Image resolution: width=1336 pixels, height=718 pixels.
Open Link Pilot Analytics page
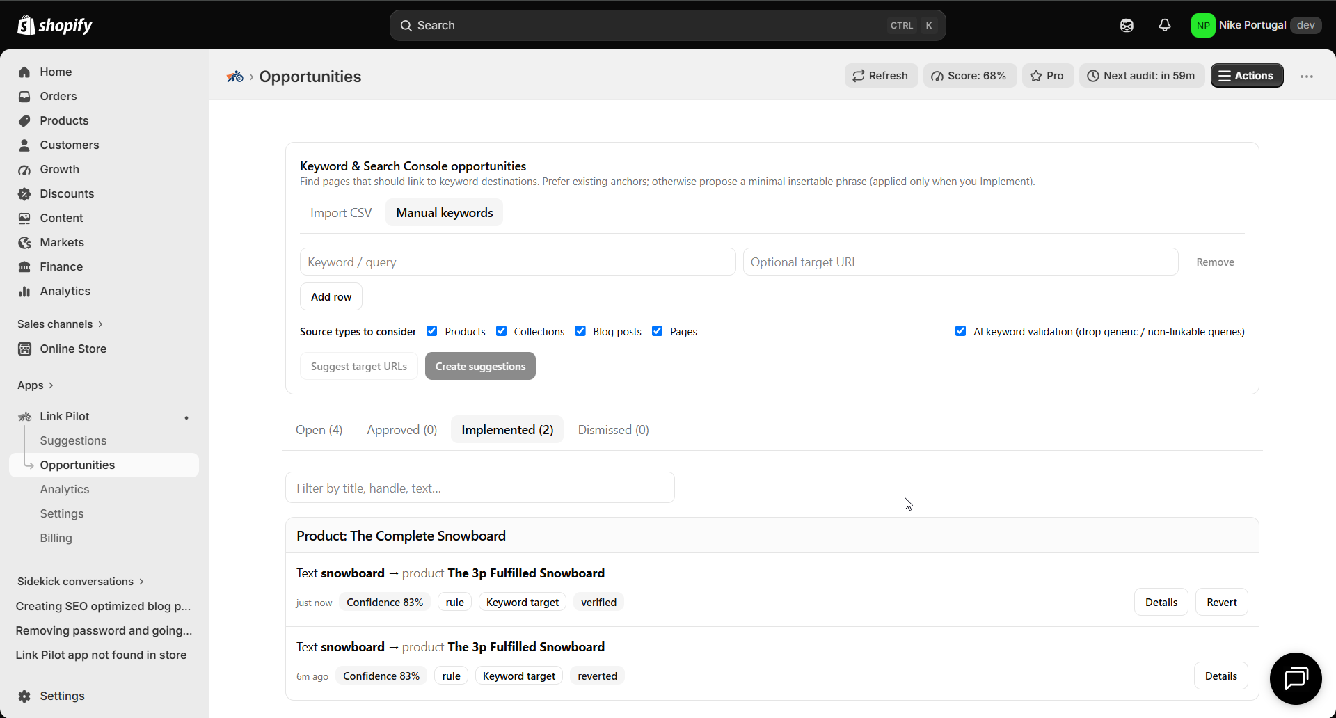point(65,489)
